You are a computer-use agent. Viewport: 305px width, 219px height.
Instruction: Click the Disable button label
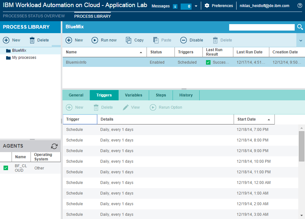pyautogui.click(x=196, y=40)
